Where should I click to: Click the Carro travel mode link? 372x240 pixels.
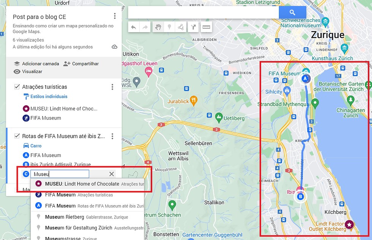[x=32, y=146]
